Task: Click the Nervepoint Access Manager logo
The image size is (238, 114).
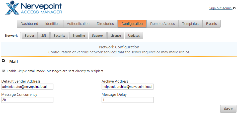Action: click(x=34, y=8)
